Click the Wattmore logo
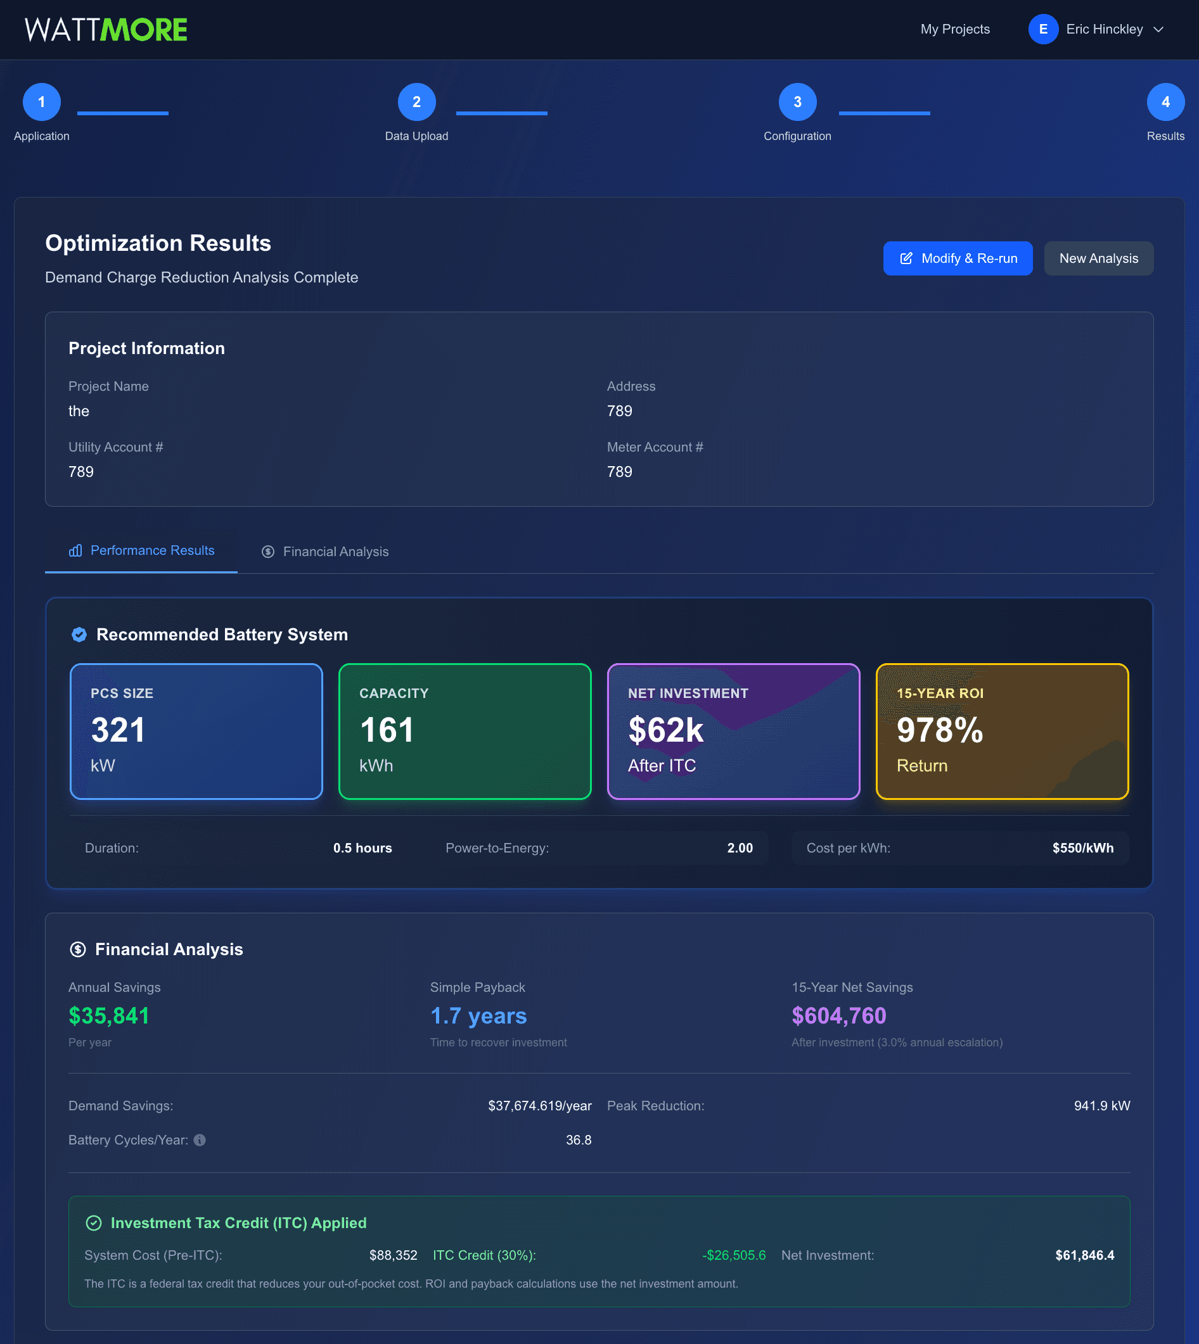This screenshot has height=1344, width=1199. tap(105, 29)
